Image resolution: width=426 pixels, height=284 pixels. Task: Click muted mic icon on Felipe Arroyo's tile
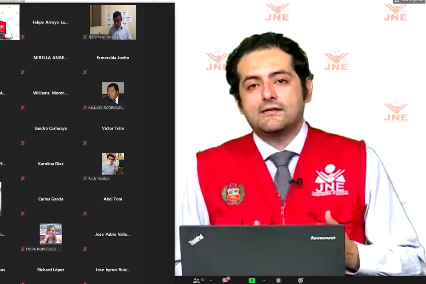[23, 37]
